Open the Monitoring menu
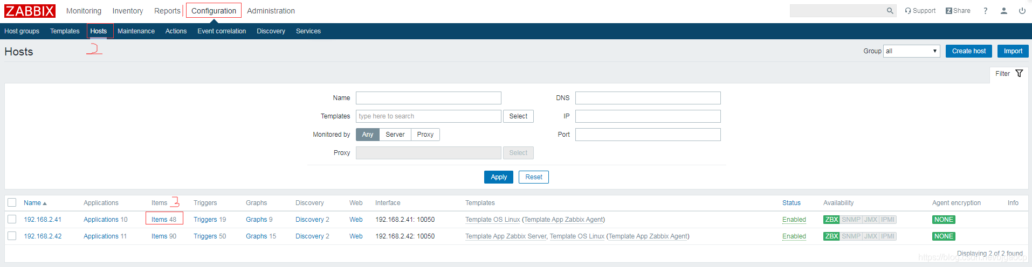Screen dimensions: 1032x267 coord(84,11)
